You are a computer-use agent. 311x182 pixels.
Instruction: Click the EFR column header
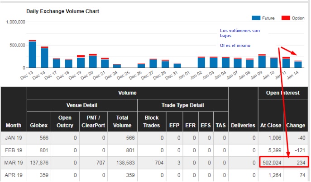pos(191,126)
